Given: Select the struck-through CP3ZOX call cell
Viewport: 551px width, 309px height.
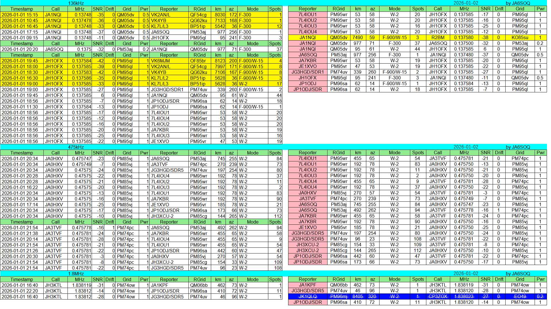Looking at the screenshot, I should [438, 296].
